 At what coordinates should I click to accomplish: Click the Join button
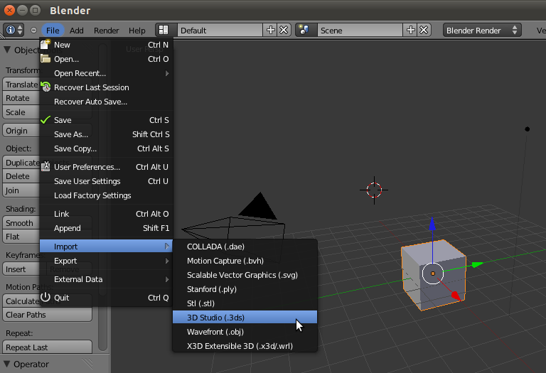[21, 190]
